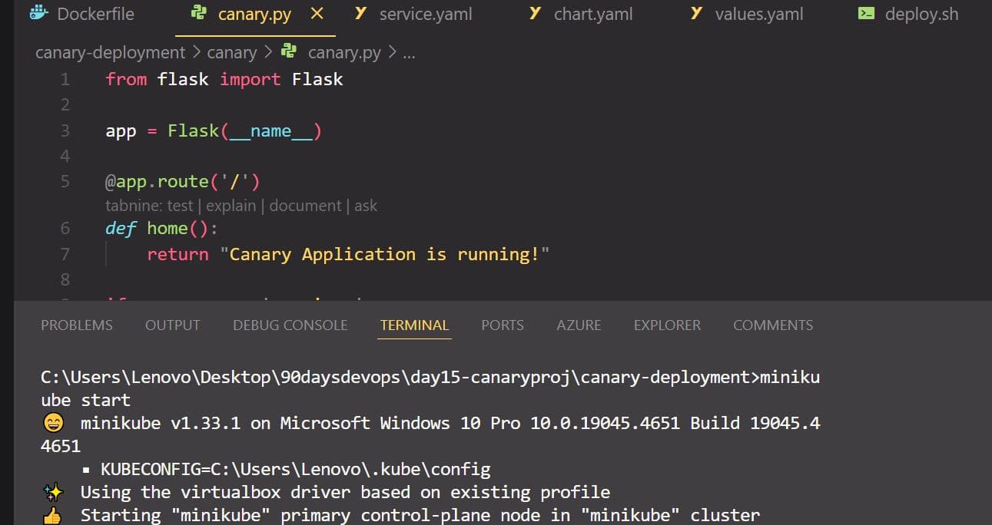
Task: Close the canary.py editor tab
Action: coord(317,14)
